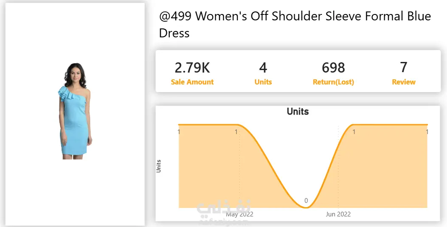Select the Sale Amount label
The width and height of the screenshot is (447, 227).
192,82
